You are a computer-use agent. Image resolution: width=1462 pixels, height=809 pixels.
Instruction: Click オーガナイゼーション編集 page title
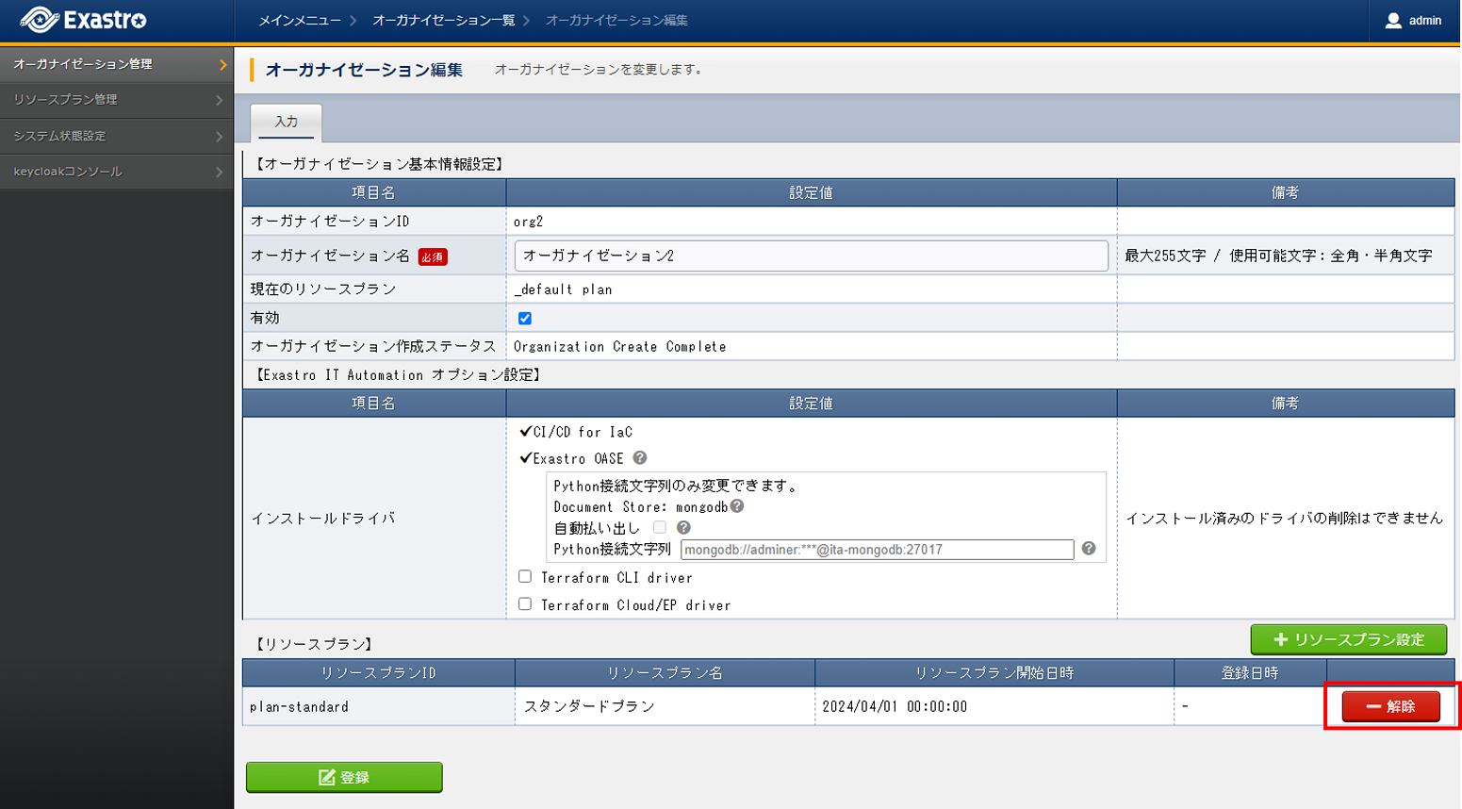coord(364,70)
